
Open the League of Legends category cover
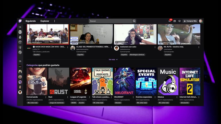pyautogui.click(x=81, y=82)
